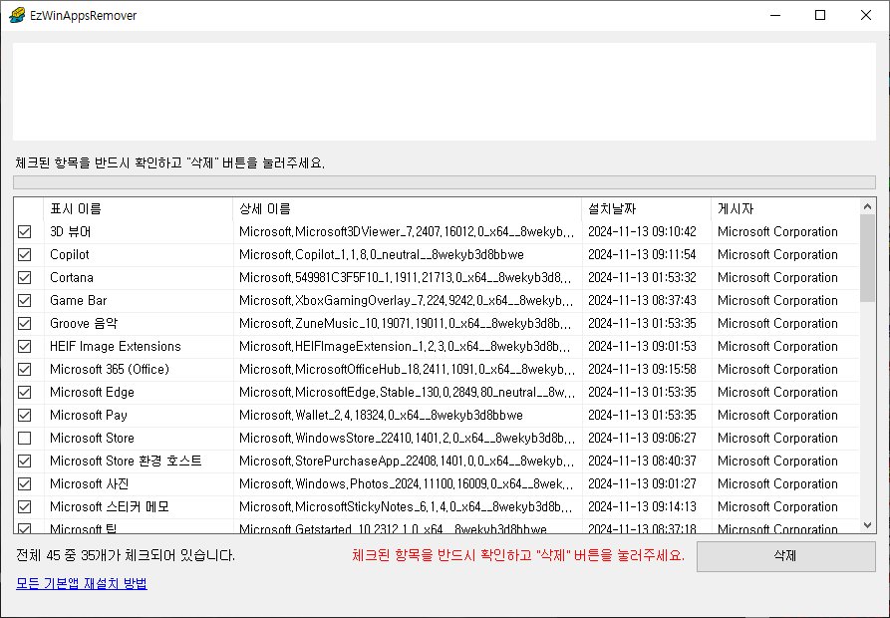Select the Microsoft Store display name
Screen dimensions: 890x618
click(92, 439)
